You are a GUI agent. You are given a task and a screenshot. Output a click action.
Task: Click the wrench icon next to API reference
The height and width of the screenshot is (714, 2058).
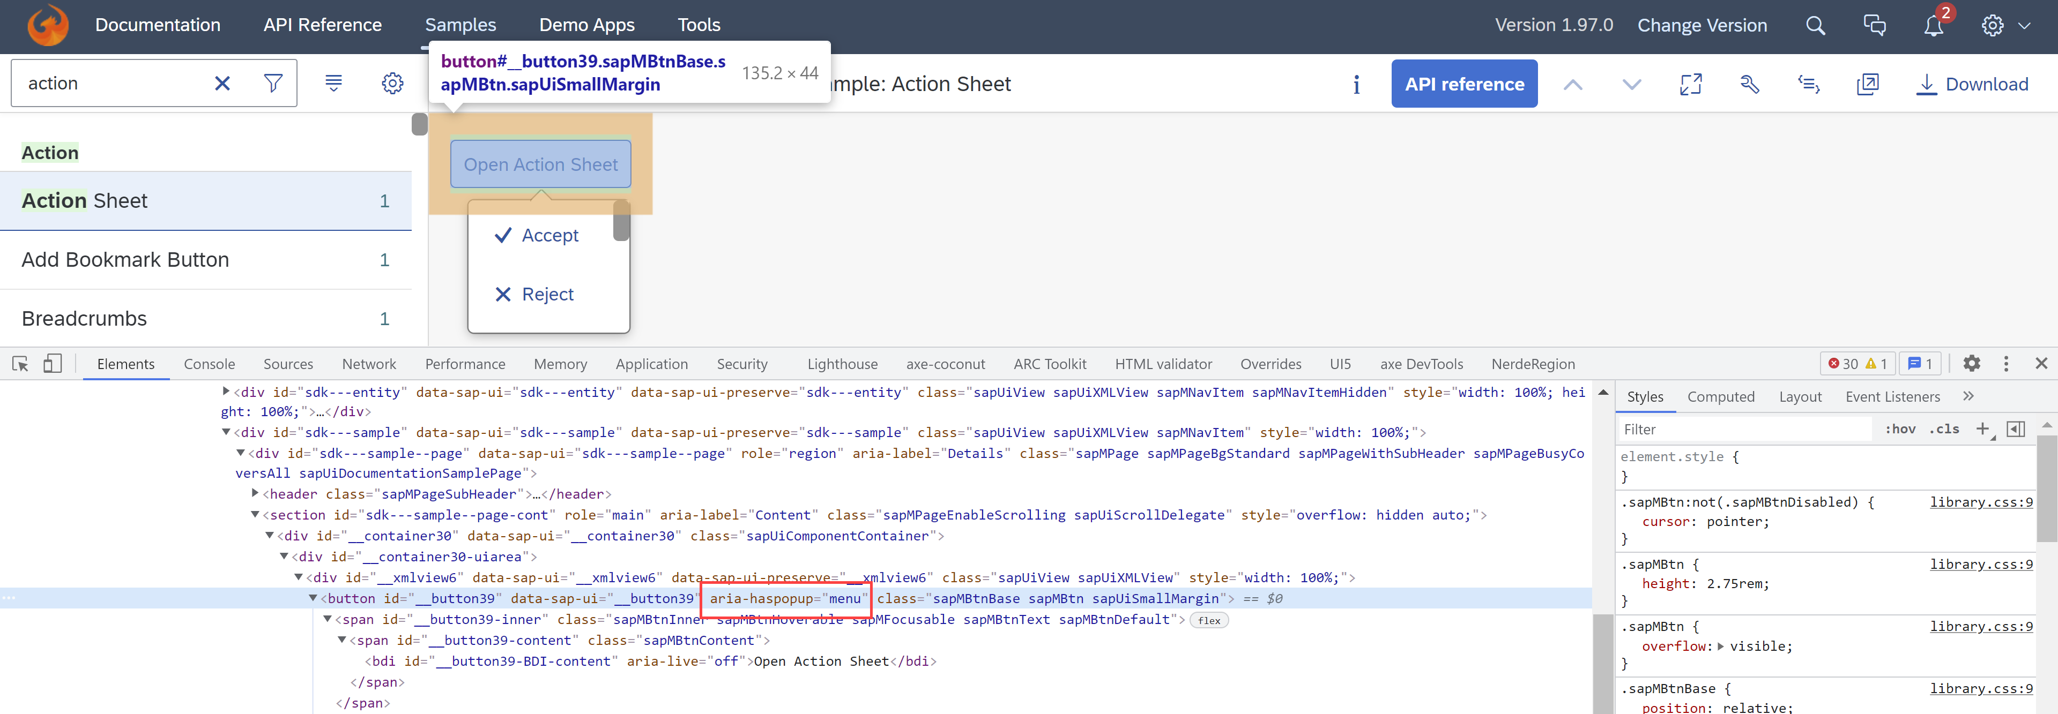(x=1750, y=84)
